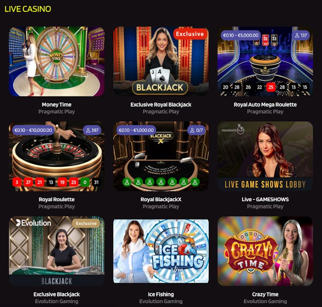The width and height of the screenshot is (322, 307).
Task: Click the gold Exclusive badge on Evolution Blackjack
Action: [x=86, y=223]
